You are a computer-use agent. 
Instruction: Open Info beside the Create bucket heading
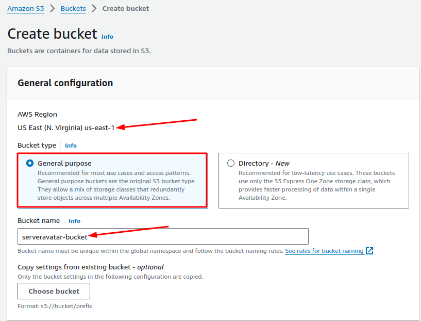pos(107,37)
